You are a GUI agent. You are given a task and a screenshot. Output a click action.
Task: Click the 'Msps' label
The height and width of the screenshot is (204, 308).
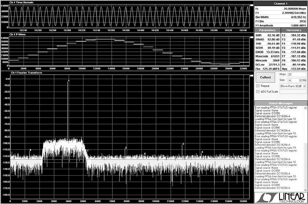click(282, 74)
